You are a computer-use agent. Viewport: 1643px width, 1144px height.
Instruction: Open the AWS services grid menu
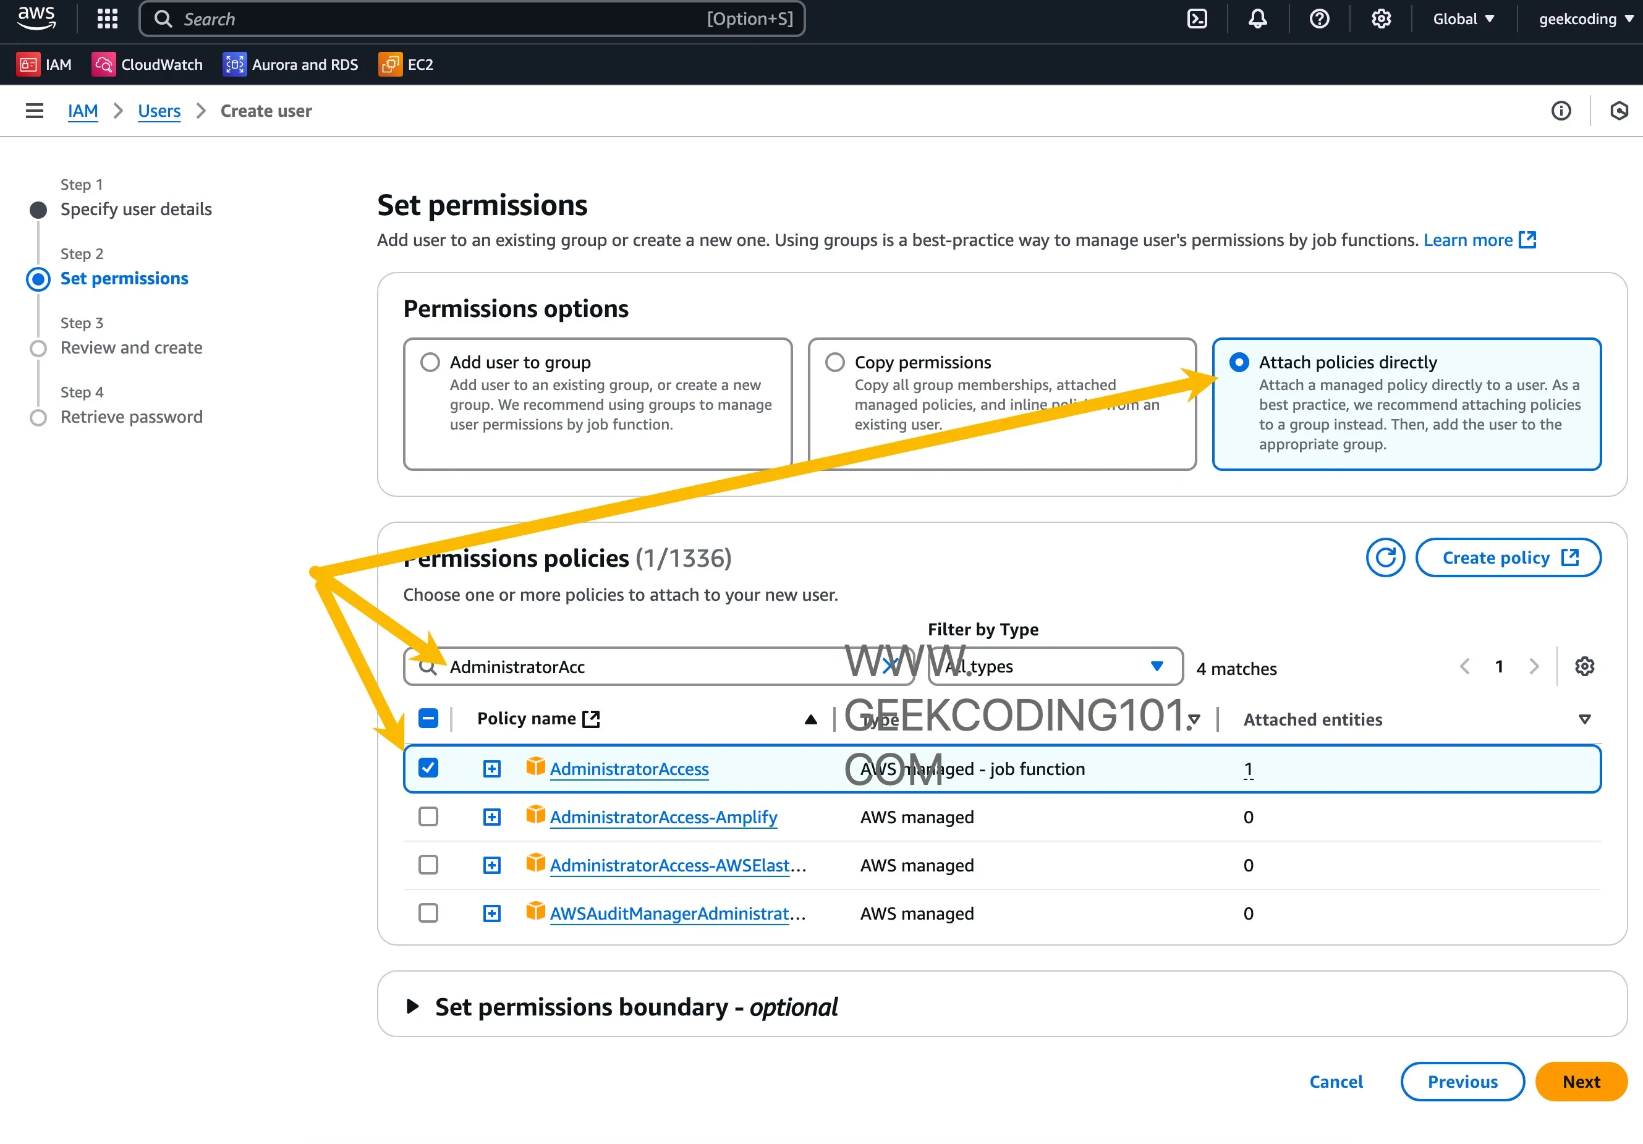pos(106,19)
